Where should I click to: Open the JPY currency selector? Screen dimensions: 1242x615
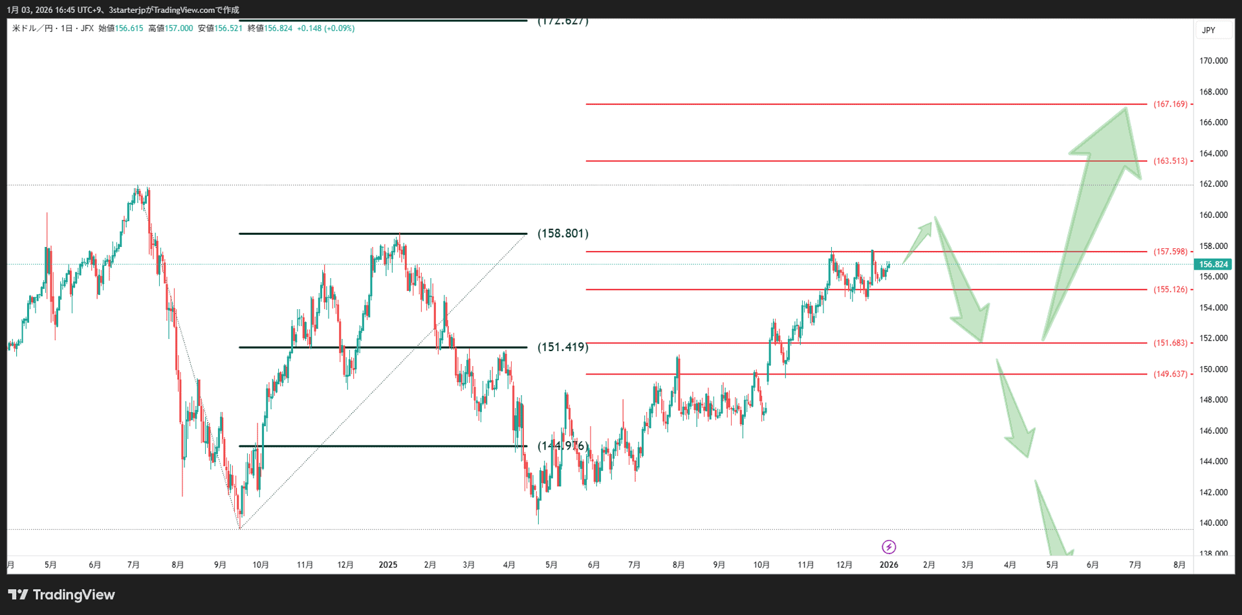(x=1208, y=30)
